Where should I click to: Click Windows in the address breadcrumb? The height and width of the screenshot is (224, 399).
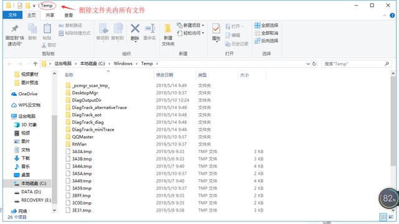pos(123,63)
